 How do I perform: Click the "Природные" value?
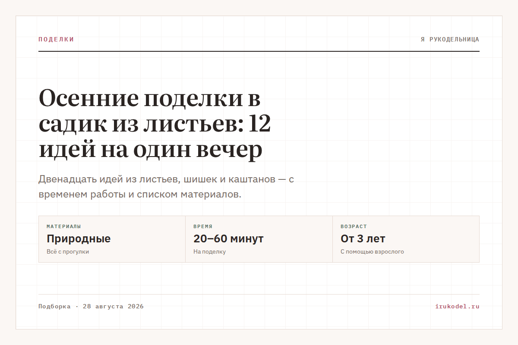(x=79, y=238)
